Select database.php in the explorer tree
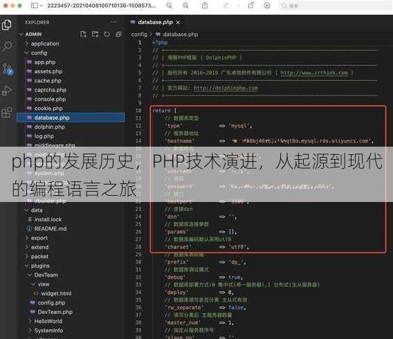393x339 pixels. coord(71,118)
